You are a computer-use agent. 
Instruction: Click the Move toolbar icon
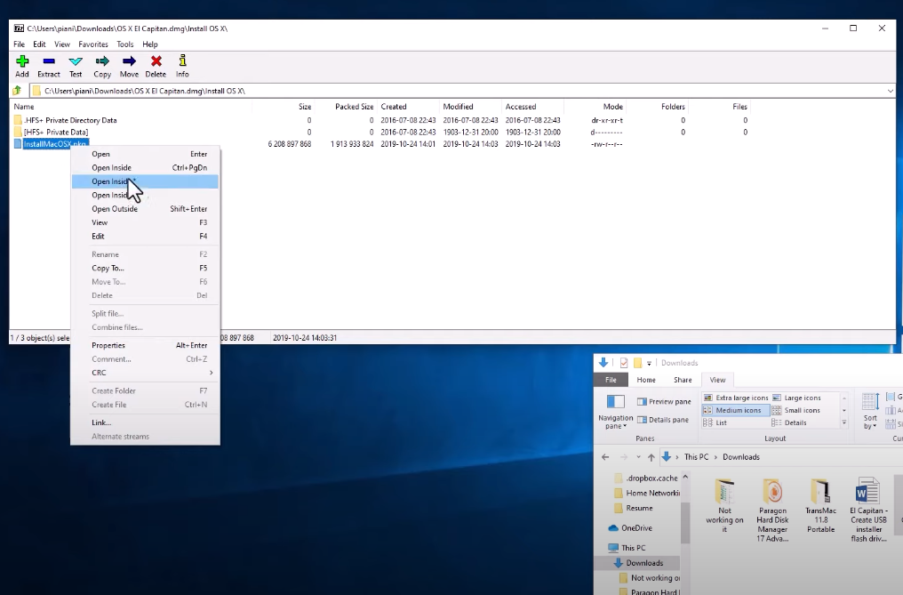click(129, 66)
